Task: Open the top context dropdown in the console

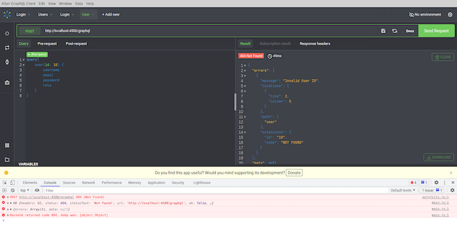Action: click(x=24, y=190)
